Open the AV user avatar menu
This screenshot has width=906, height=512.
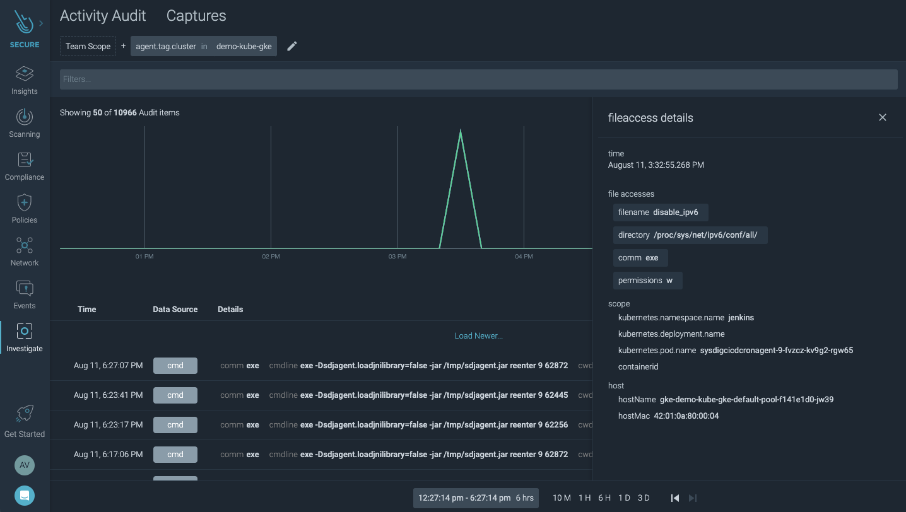(x=25, y=465)
